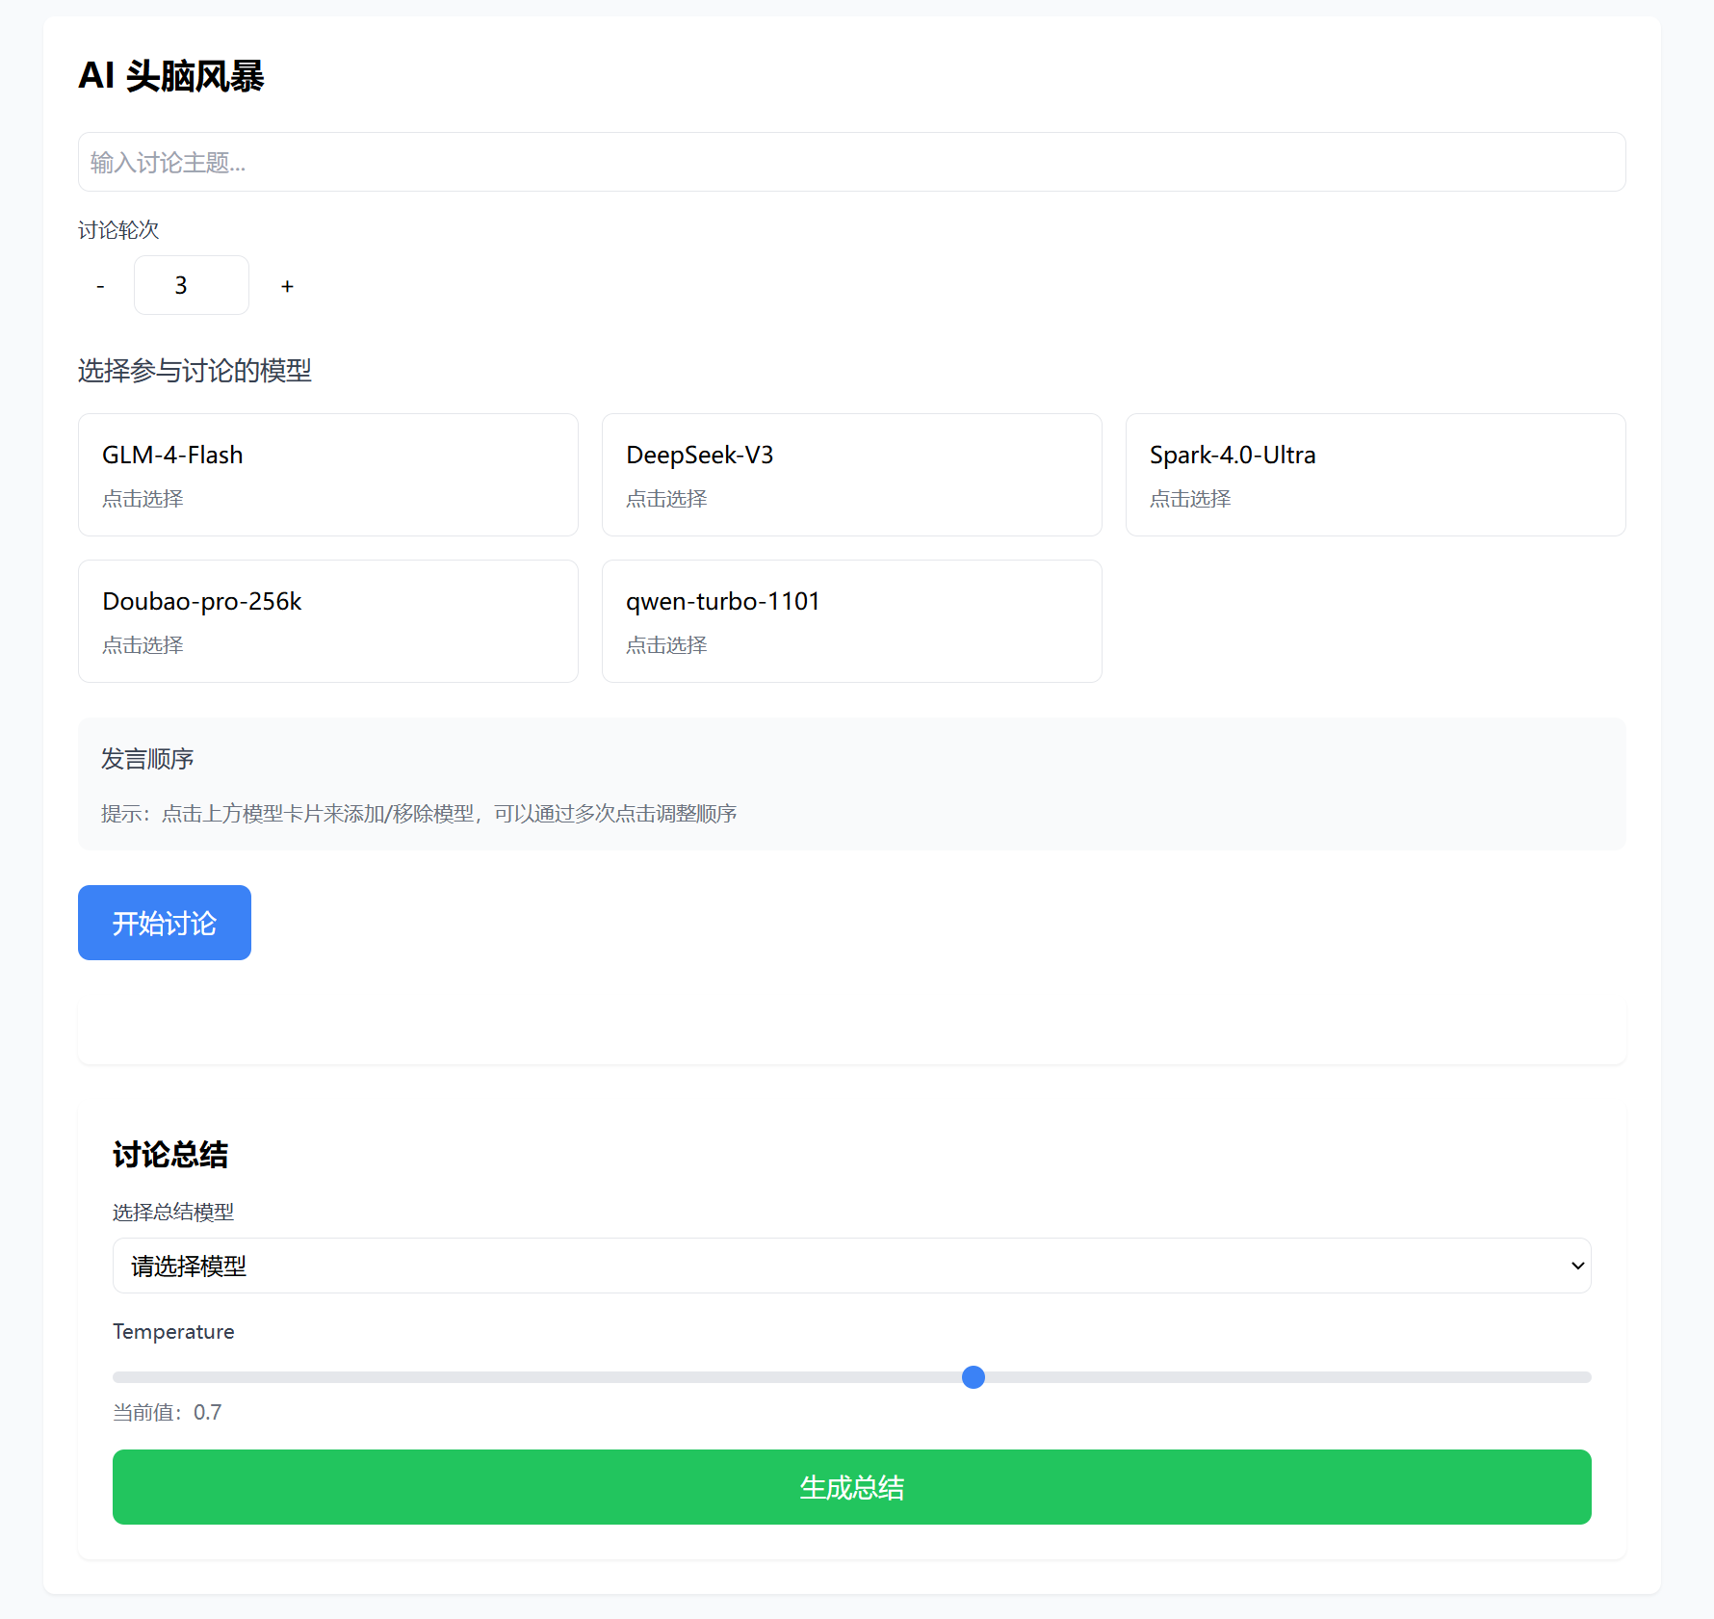Click the plus button to increase discussion rounds
This screenshot has width=1714, height=1619.
coord(287,286)
